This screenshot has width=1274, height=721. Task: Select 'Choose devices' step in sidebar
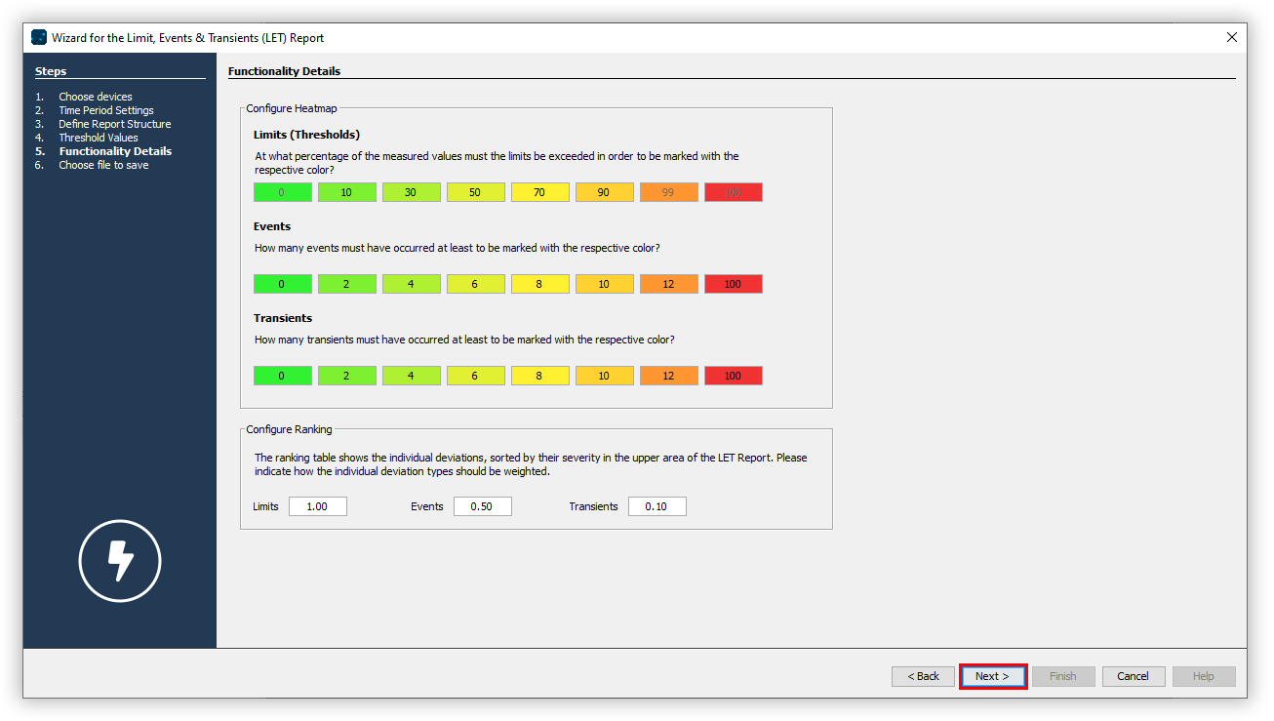[x=95, y=97]
